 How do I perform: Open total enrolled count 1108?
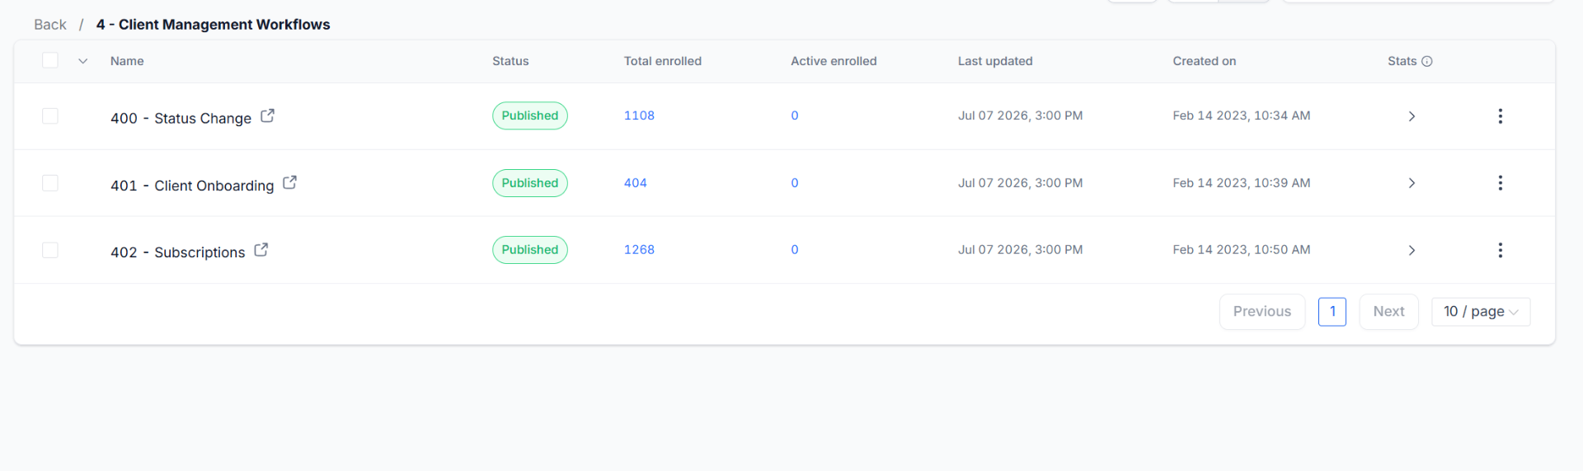click(639, 115)
